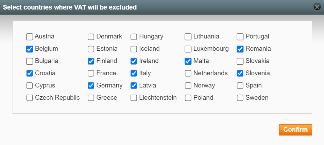Uncheck the Italy checkbox

134,74
